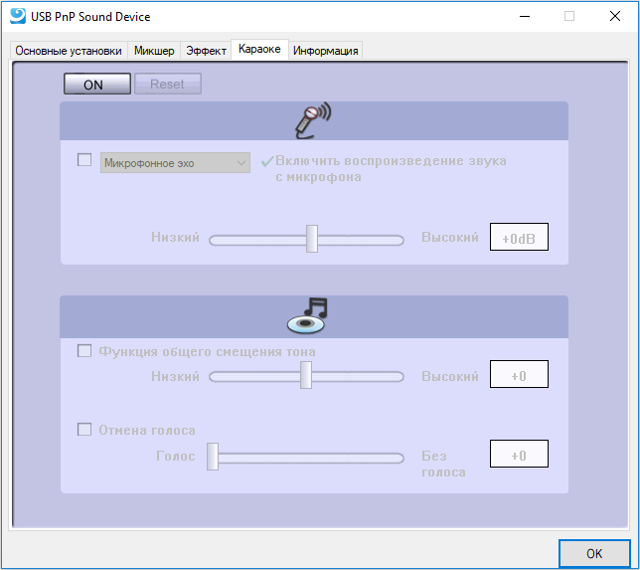
Task: Click the microphone icon in the header
Action: coord(313,120)
